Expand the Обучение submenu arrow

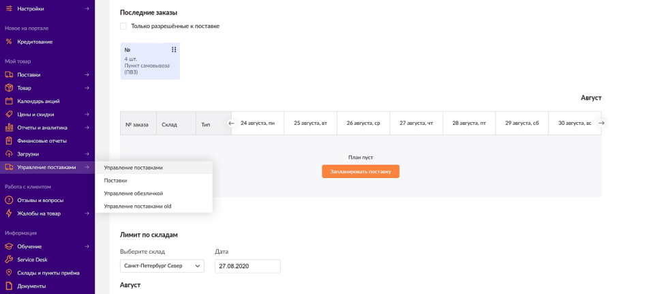tap(87, 246)
